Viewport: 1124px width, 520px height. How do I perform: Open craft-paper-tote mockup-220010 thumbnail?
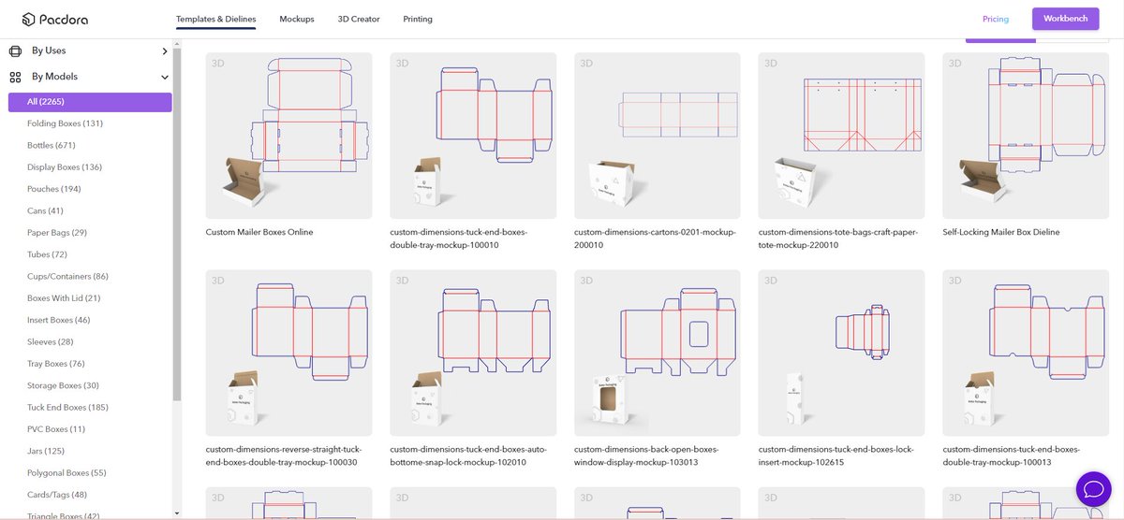point(841,136)
